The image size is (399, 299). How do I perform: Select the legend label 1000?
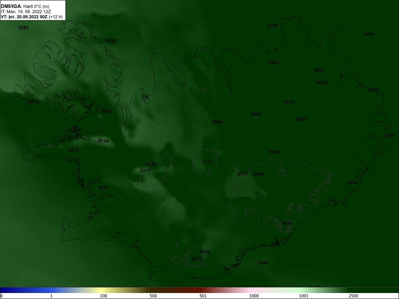[x=254, y=296]
